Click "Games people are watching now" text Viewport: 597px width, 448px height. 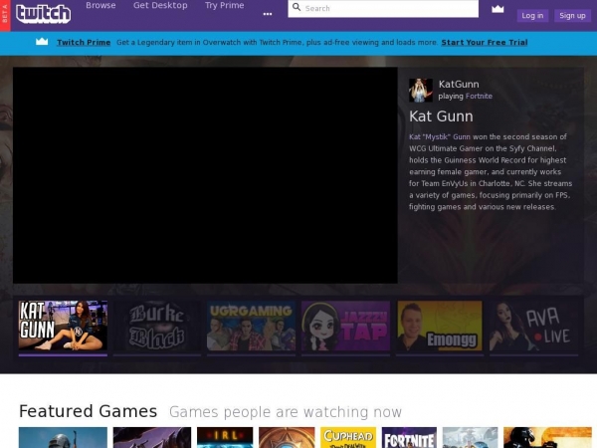pyautogui.click(x=286, y=412)
